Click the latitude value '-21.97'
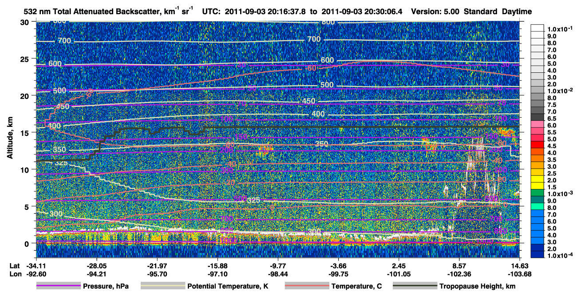The width and height of the screenshot is (577, 296). pos(157,265)
